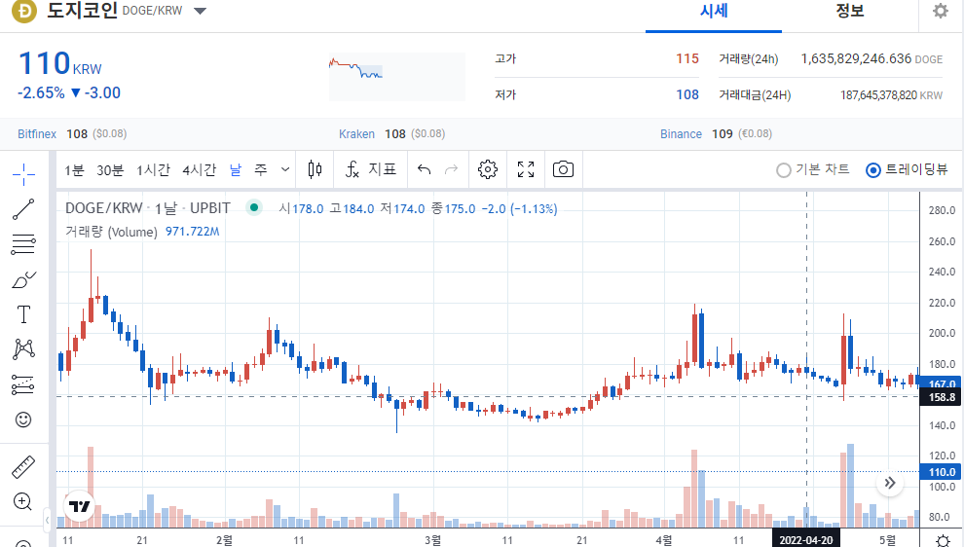Screen dimensions: 964x547
Task: Open the Kraken price link
Action: (356, 134)
